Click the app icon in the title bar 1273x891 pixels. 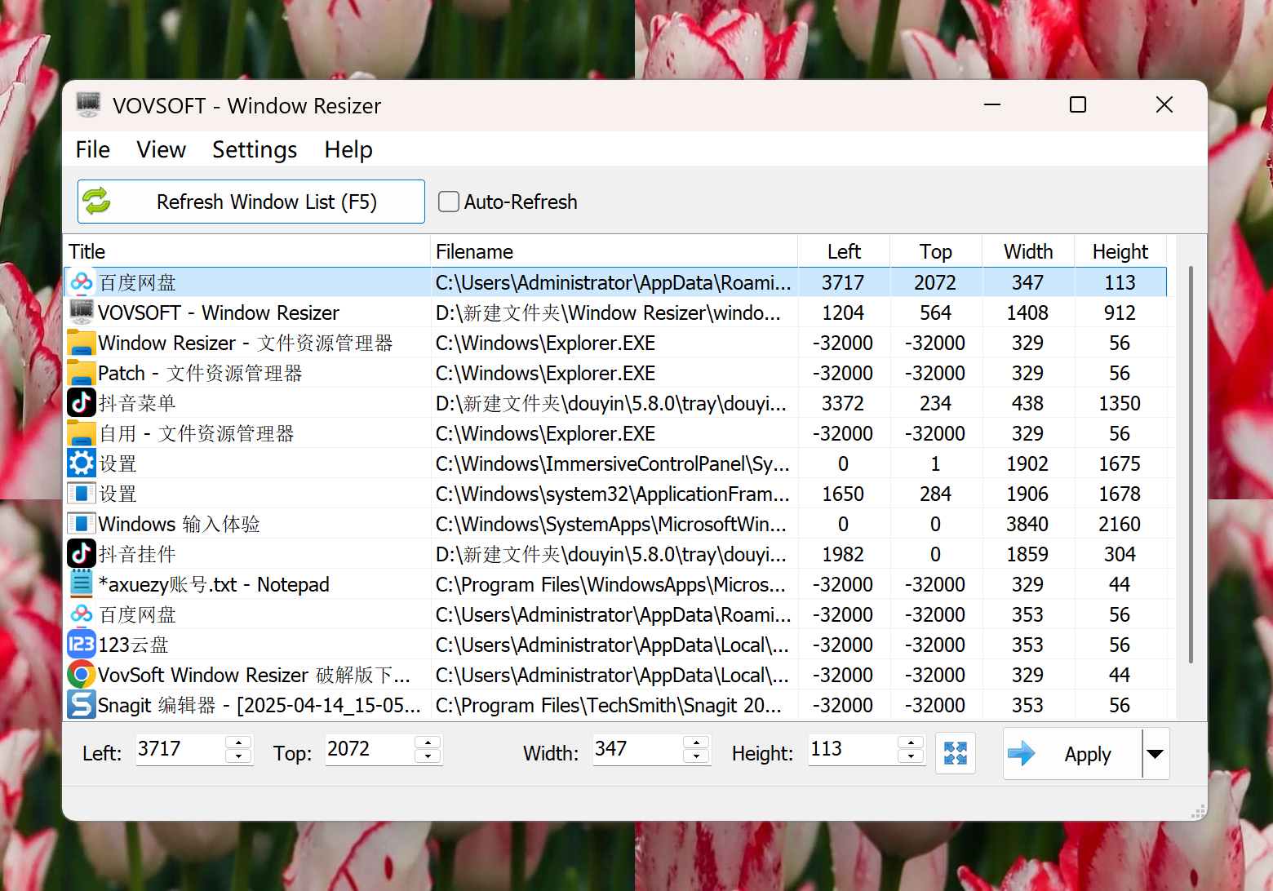(88, 105)
